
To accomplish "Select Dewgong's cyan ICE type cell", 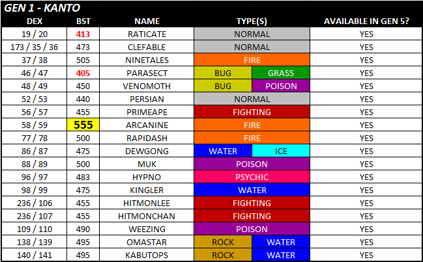I will [281, 151].
